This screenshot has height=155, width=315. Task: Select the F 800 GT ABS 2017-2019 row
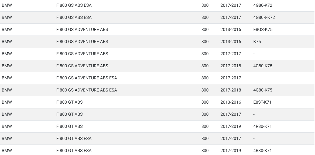[157, 126]
